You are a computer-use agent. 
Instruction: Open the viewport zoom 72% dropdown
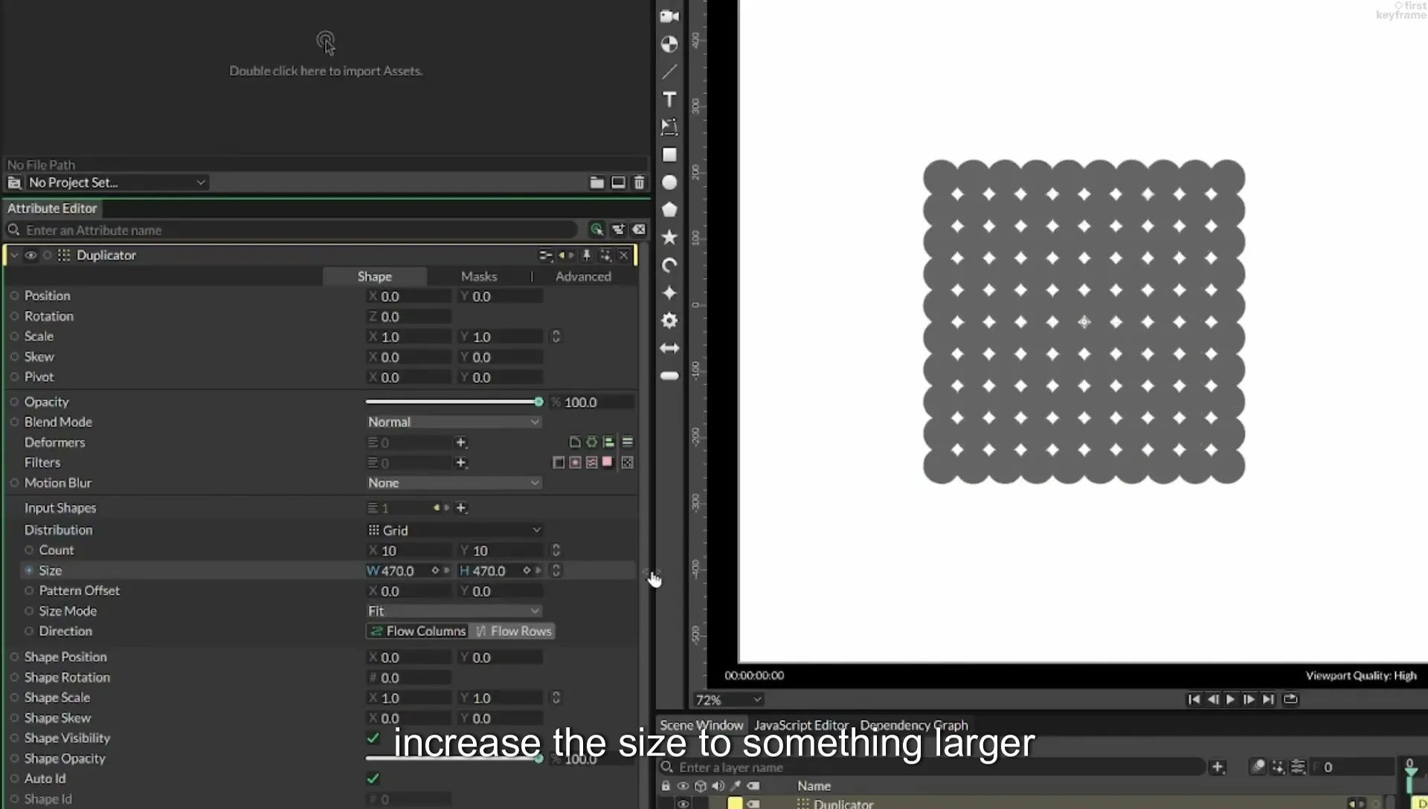click(727, 700)
